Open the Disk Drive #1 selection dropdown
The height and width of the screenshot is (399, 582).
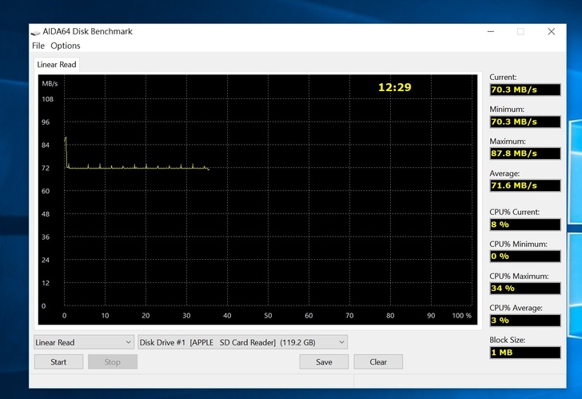click(x=243, y=342)
